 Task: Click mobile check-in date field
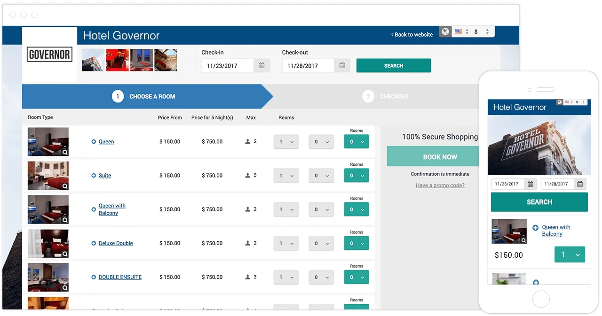(508, 184)
